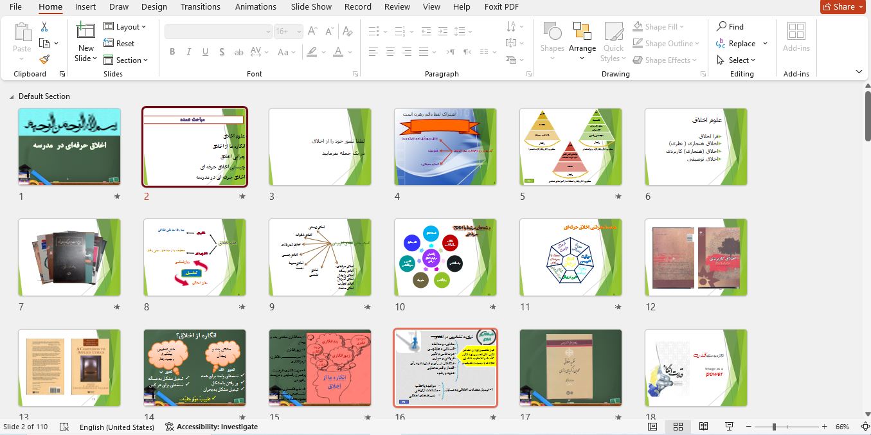
Task: Start Slide Show from status bar icon
Action: pyautogui.click(x=730, y=427)
